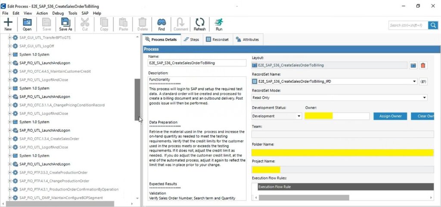The image size is (441, 207).
Task: Click the New toolbar icon
Action: click(x=8, y=24)
